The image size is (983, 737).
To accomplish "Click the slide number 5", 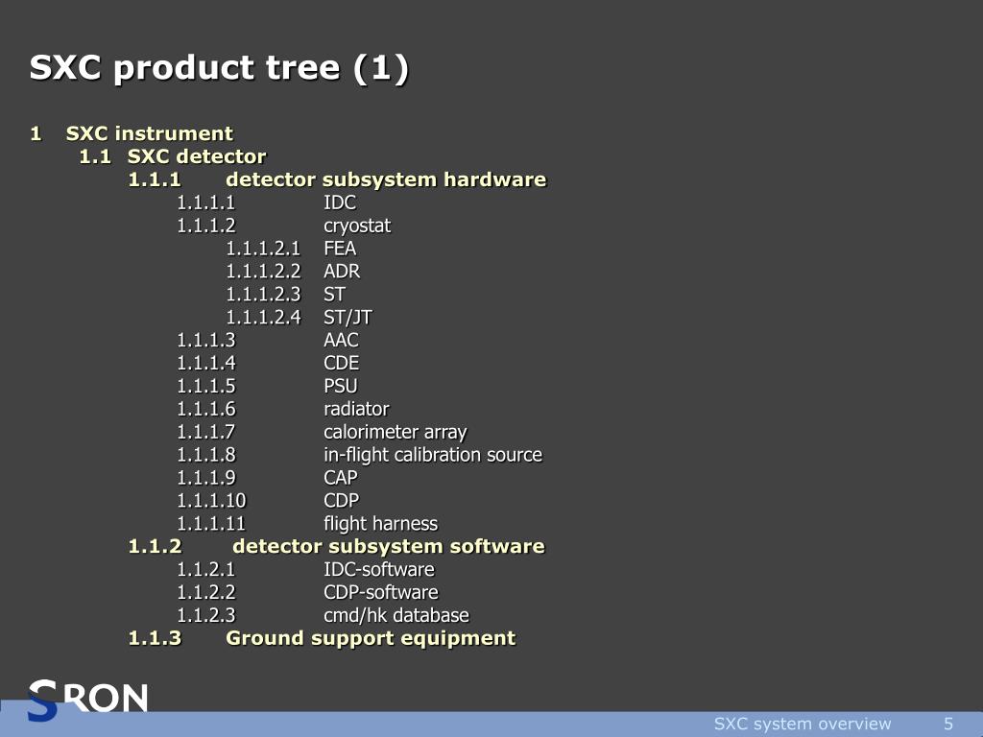I will click(x=948, y=724).
